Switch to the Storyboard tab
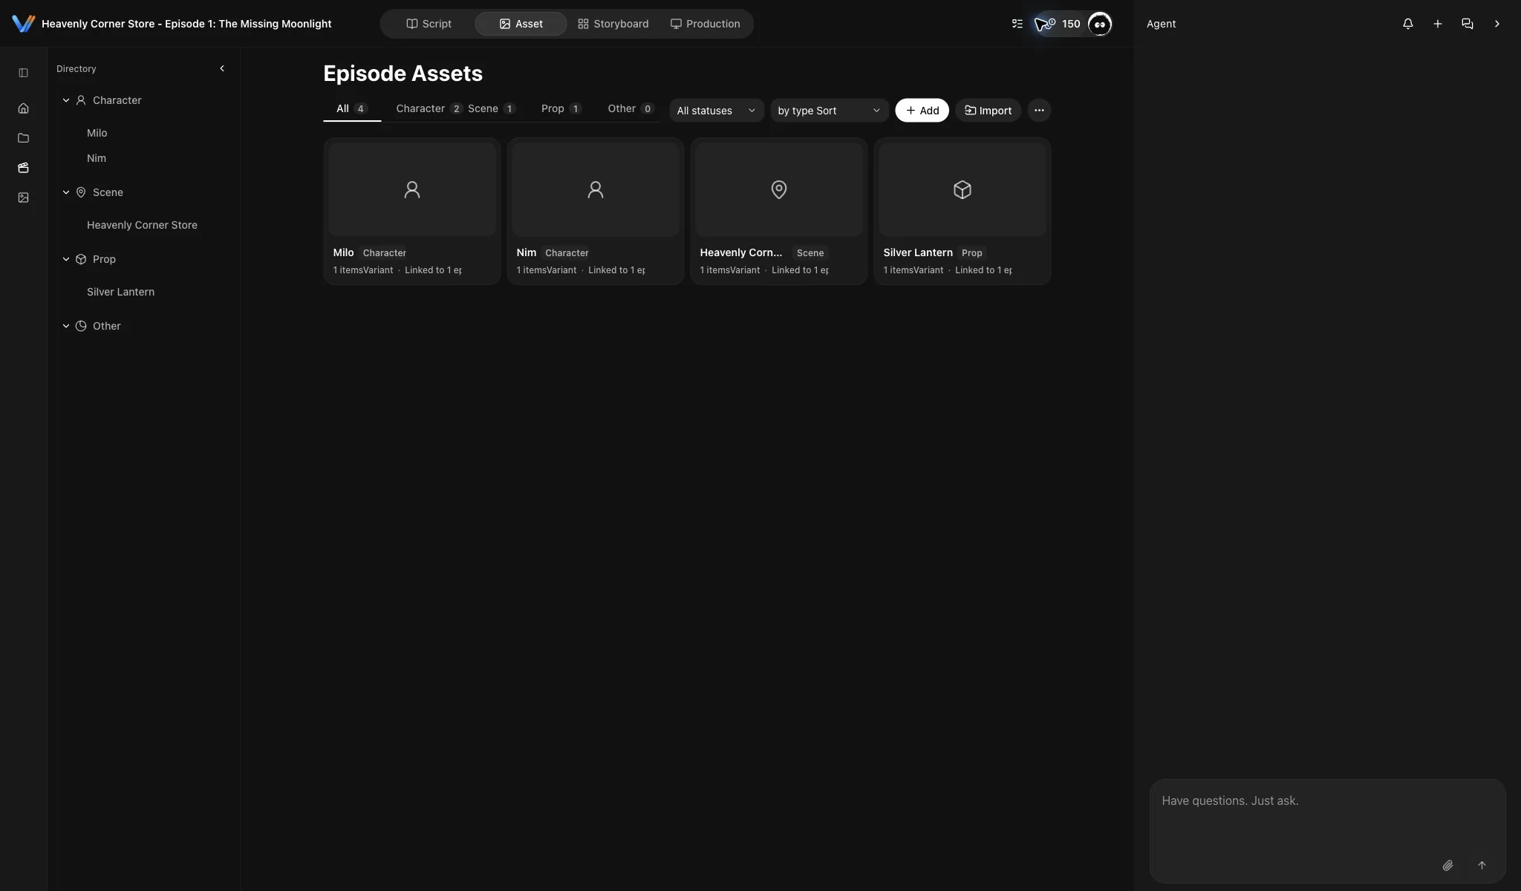Image resolution: width=1521 pixels, height=891 pixels. tap(613, 24)
